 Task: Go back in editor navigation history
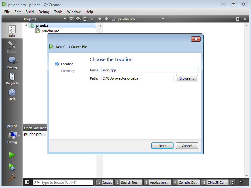(100, 19)
